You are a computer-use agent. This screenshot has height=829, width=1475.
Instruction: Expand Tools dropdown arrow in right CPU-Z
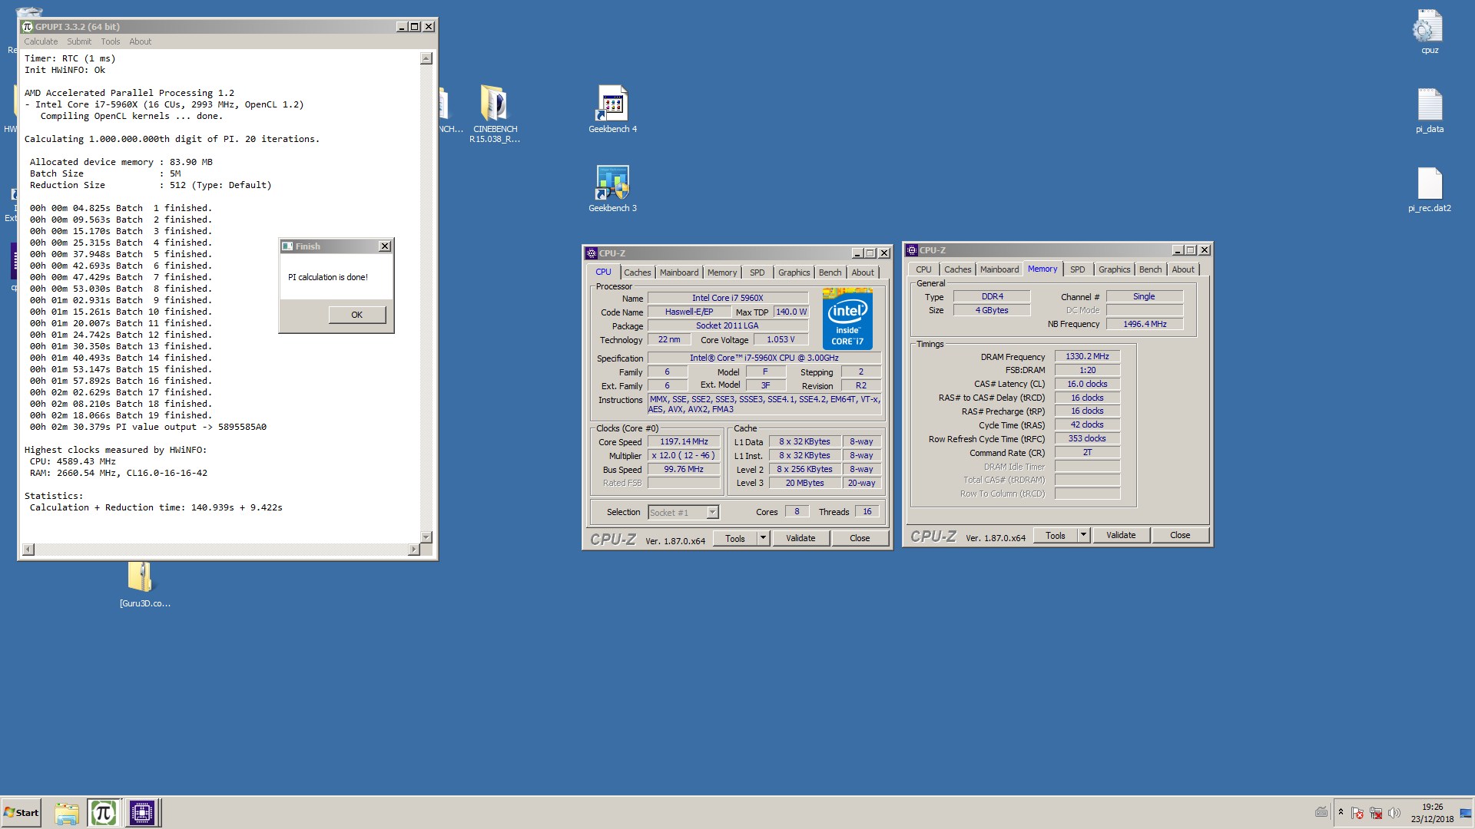1084,535
